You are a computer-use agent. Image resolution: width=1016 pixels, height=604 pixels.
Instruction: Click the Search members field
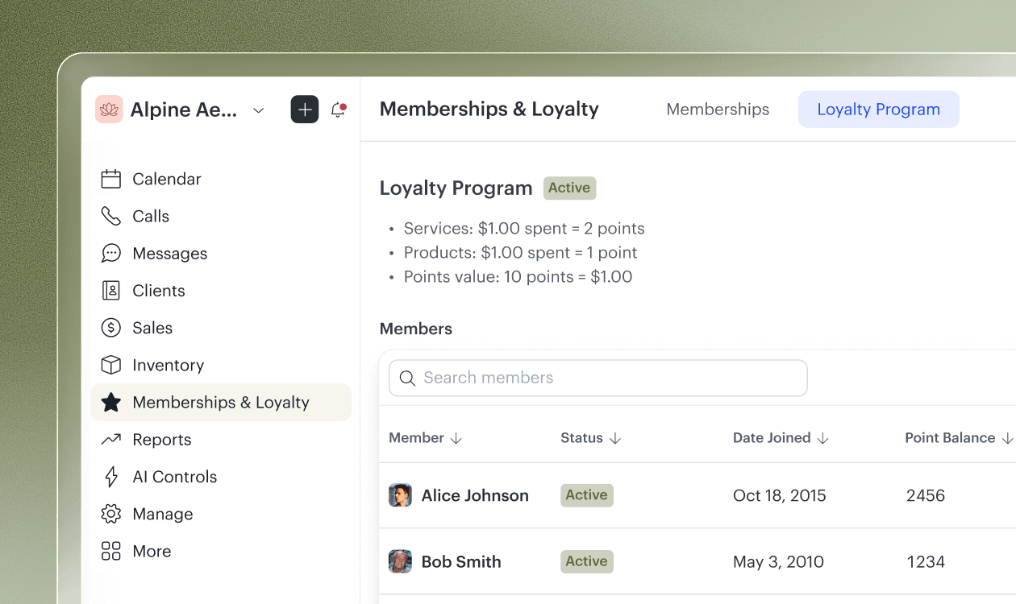(598, 378)
